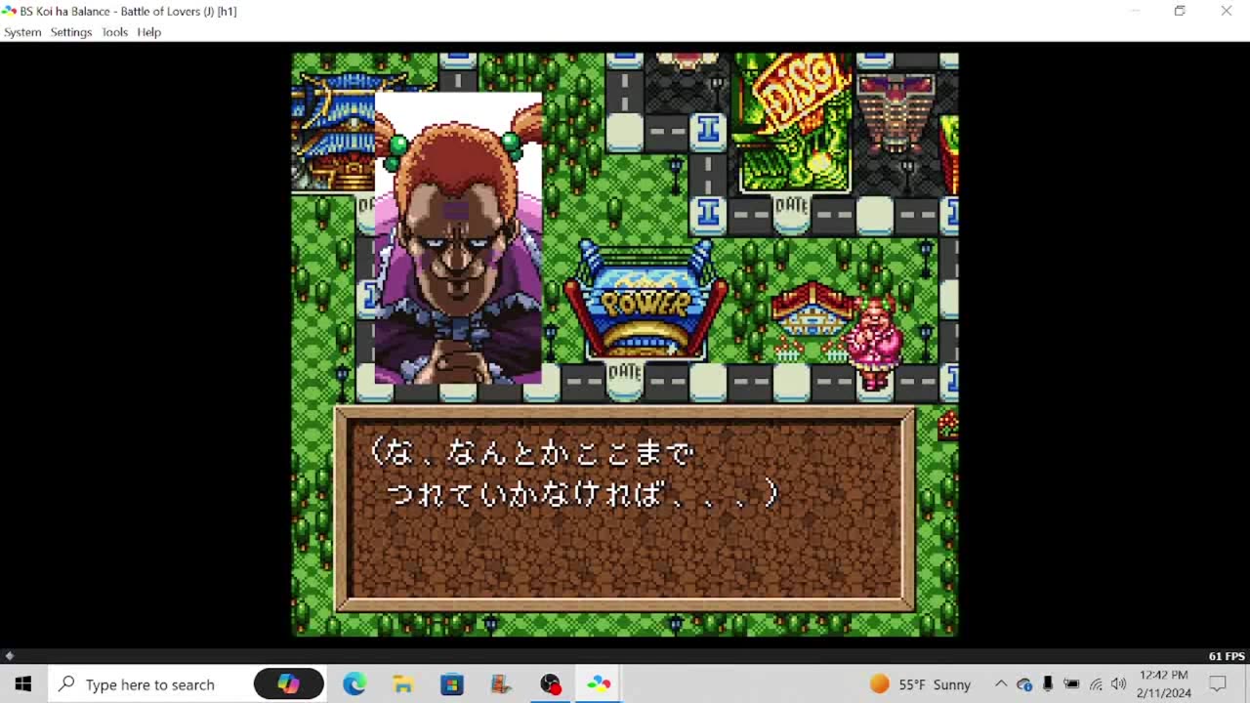1250x703 pixels.
Task: Open Microsoft Store from taskbar
Action: coord(452,684)
